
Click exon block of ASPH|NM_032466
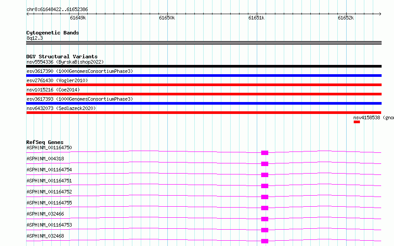265,219
